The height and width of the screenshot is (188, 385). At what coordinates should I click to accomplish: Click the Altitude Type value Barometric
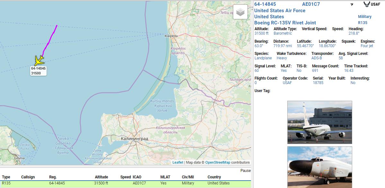[283, 33]
